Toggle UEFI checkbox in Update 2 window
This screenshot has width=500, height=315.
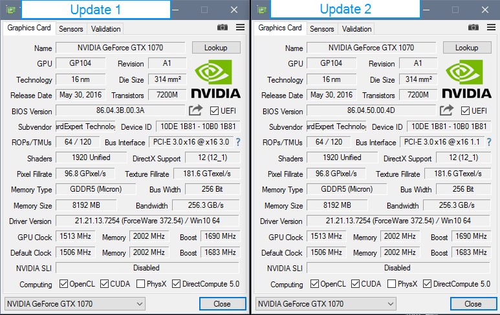465,111
